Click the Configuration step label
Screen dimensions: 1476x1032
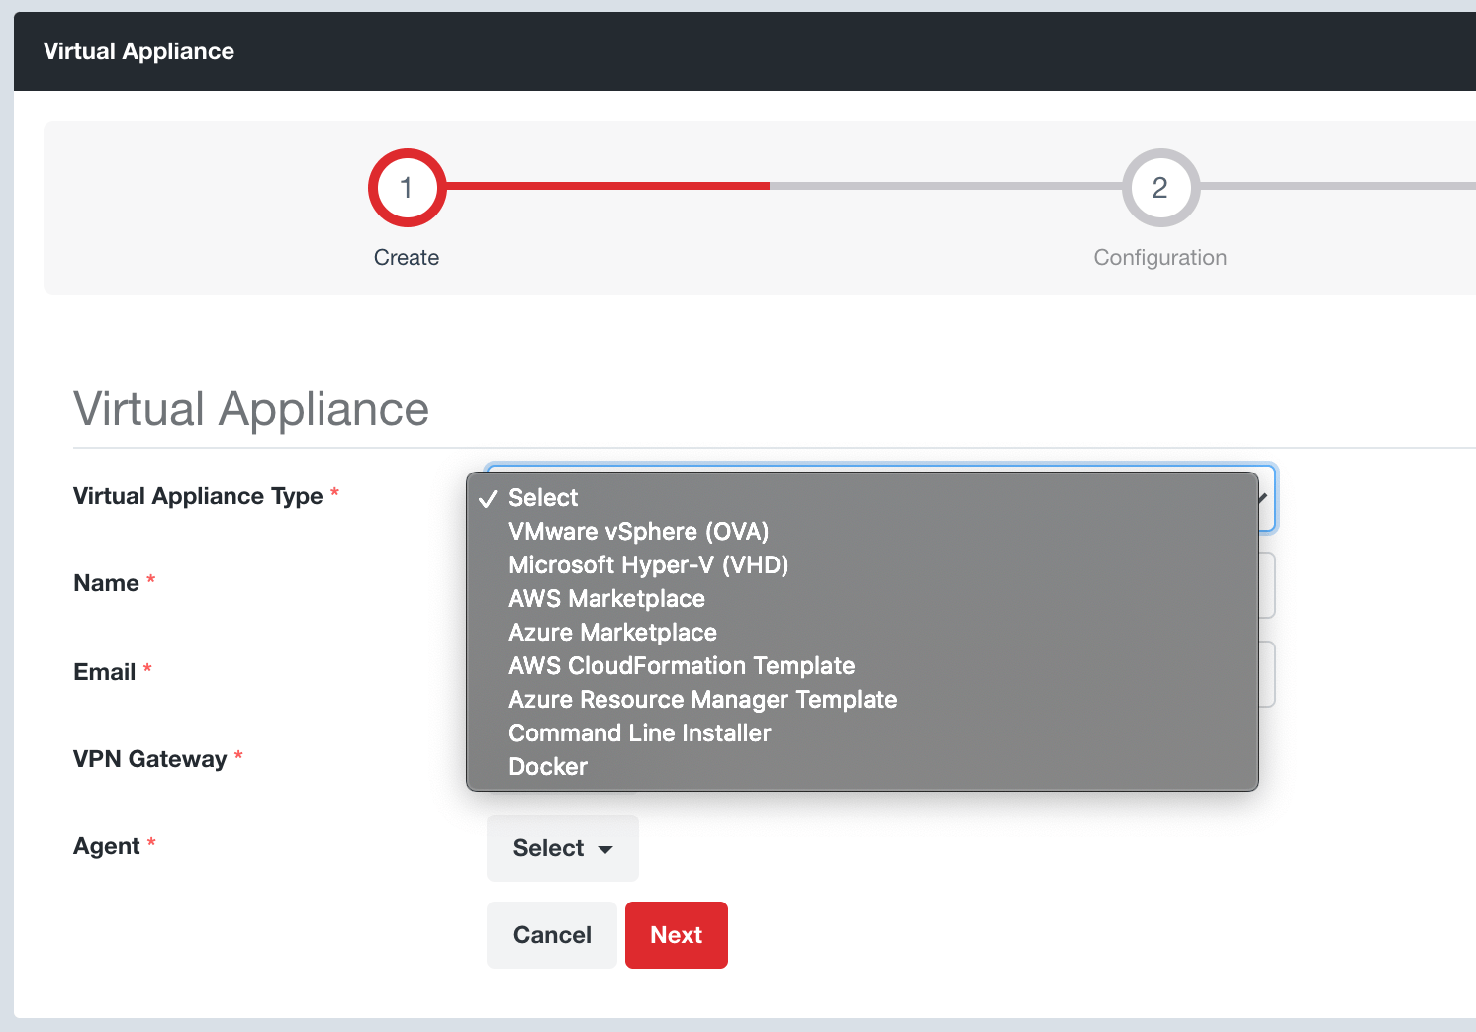click(1160, 258)
